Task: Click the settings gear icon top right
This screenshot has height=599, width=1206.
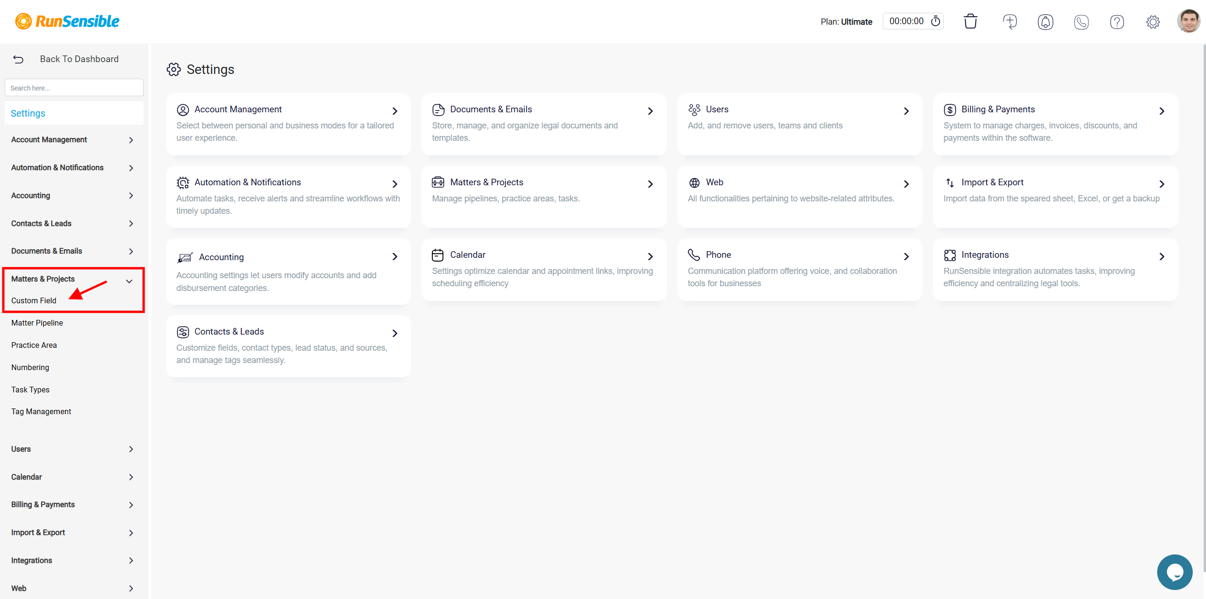Action: tap(1152, 21)
